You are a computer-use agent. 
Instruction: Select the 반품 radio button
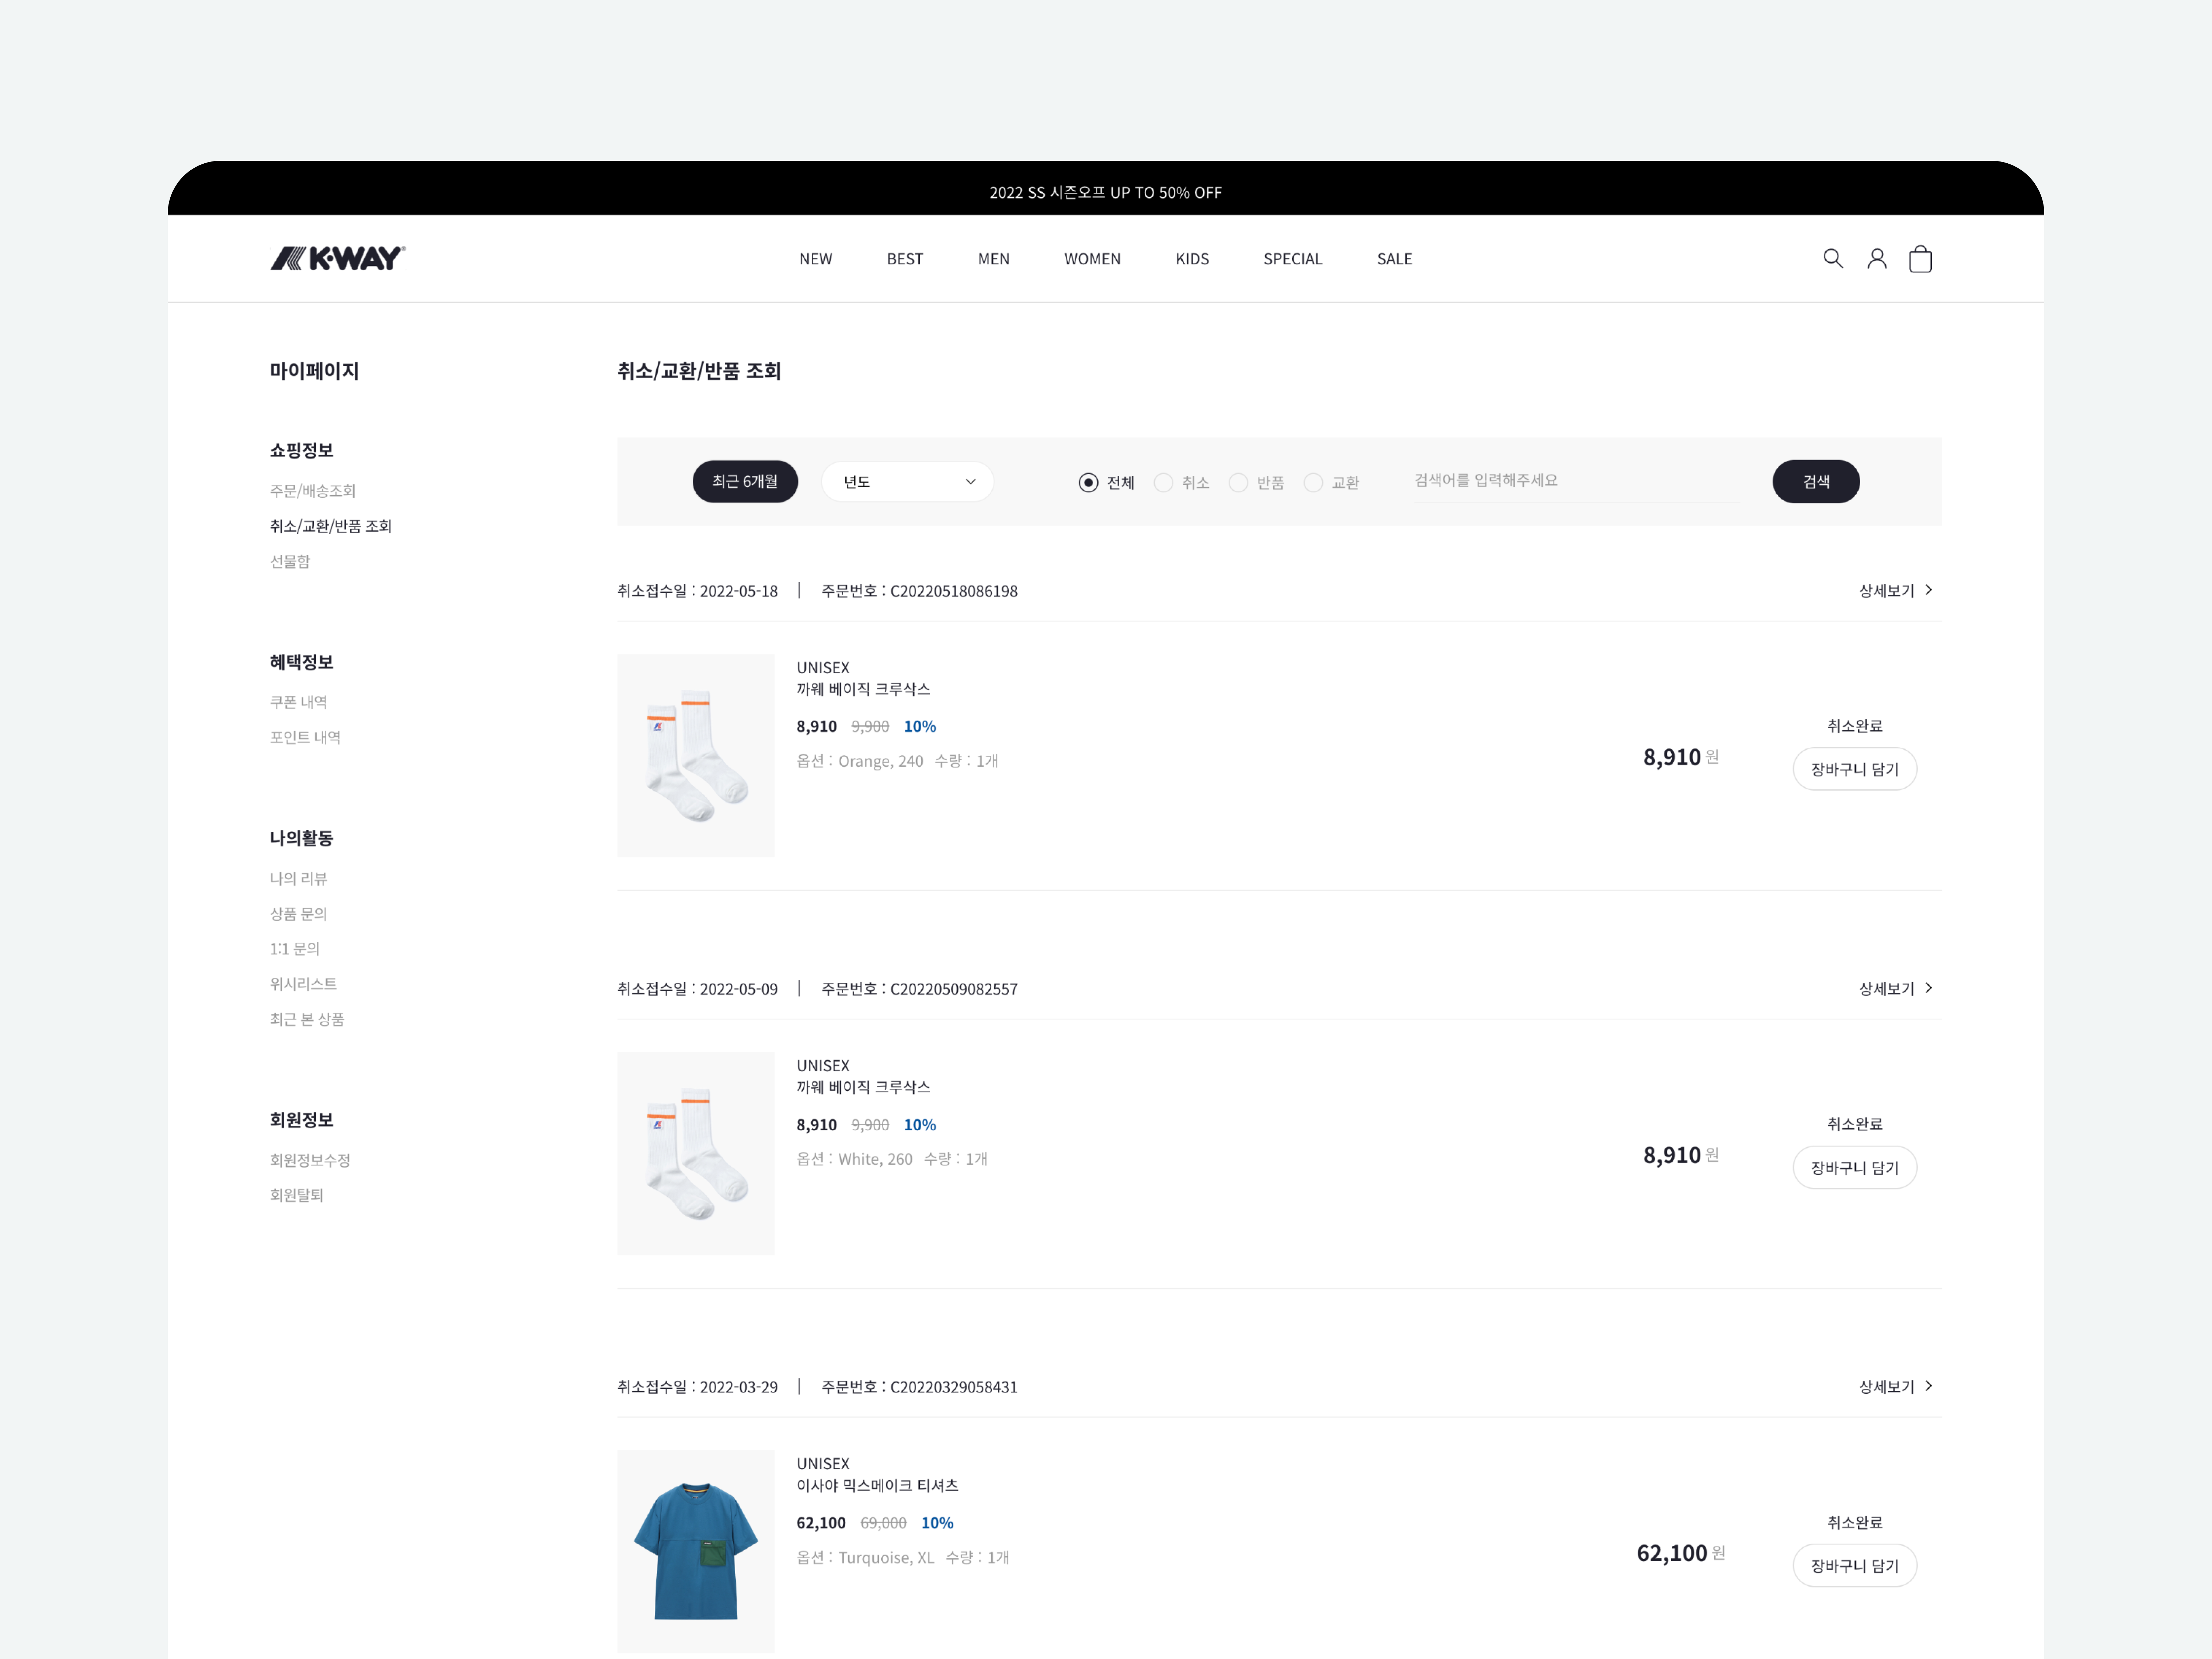[x=1238, y=483]
